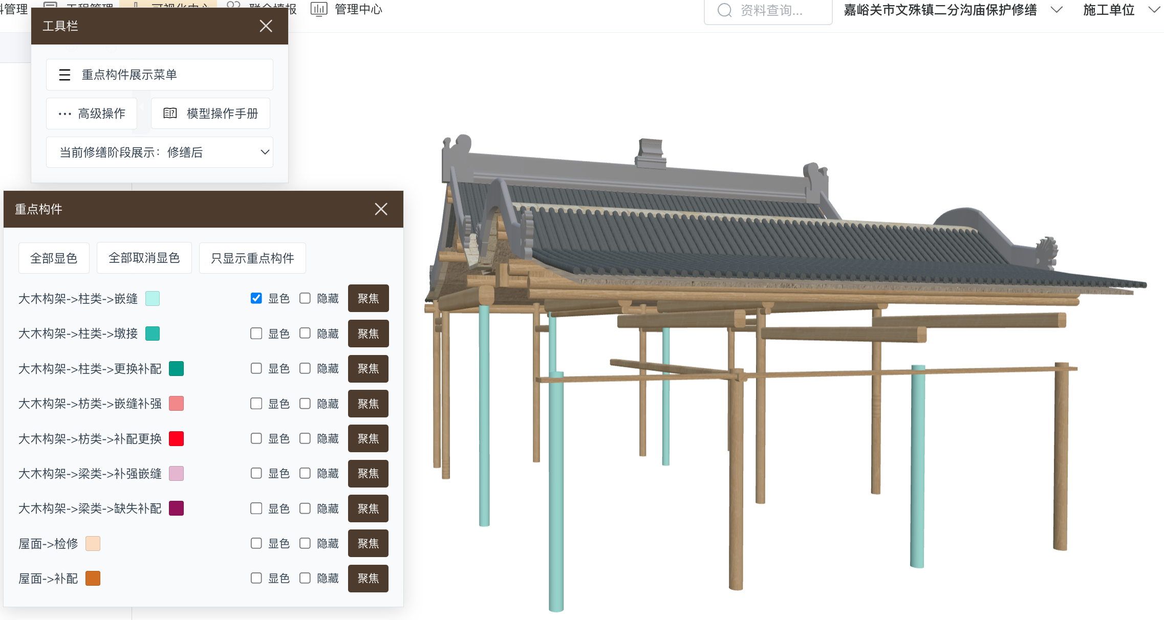Enable 显色 for 枋类->嵌缝补强
Image resolution: width=1164 pixels, height=620 pixels.
point(256,404)
